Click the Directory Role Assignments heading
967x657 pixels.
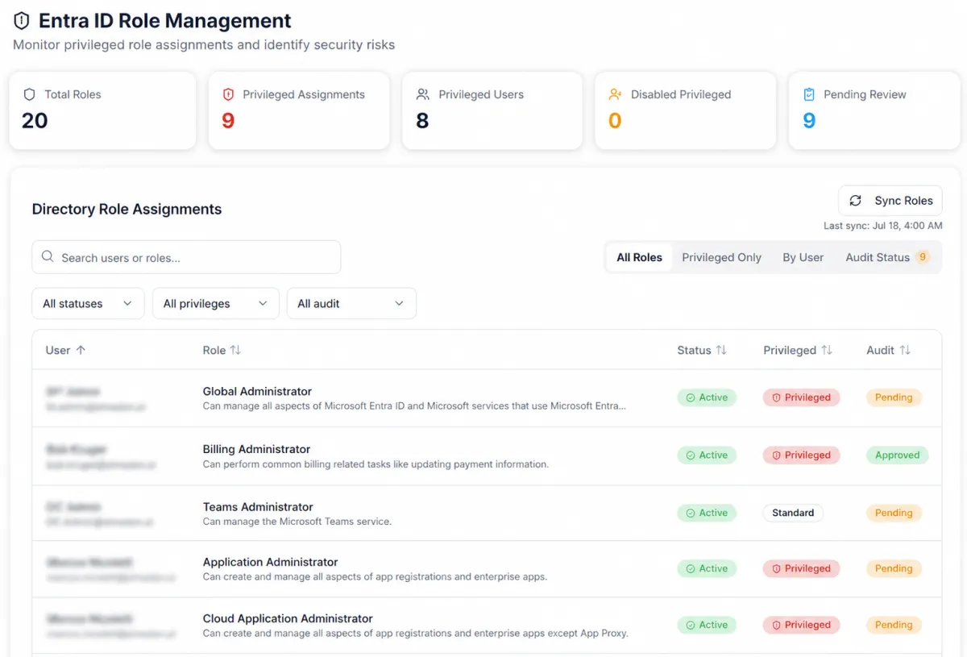pyautogui.click(x=127, y=209)
